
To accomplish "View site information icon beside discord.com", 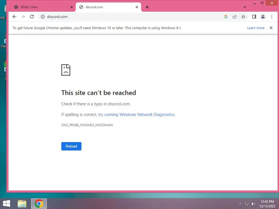I will [x=43, y=17].
